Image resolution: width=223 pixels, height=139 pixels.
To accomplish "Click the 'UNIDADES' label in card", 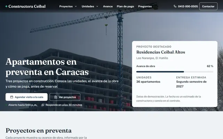I will tap(144, 77).
